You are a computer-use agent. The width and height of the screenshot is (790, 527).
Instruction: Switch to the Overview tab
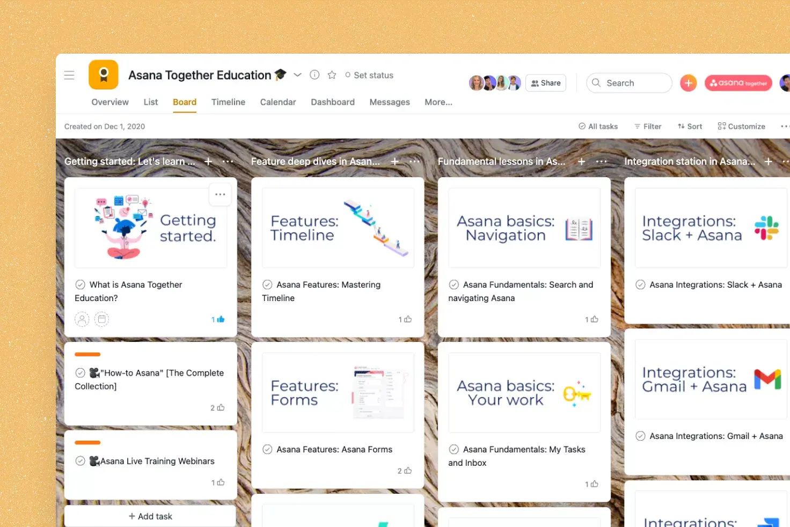click(110, 102)
